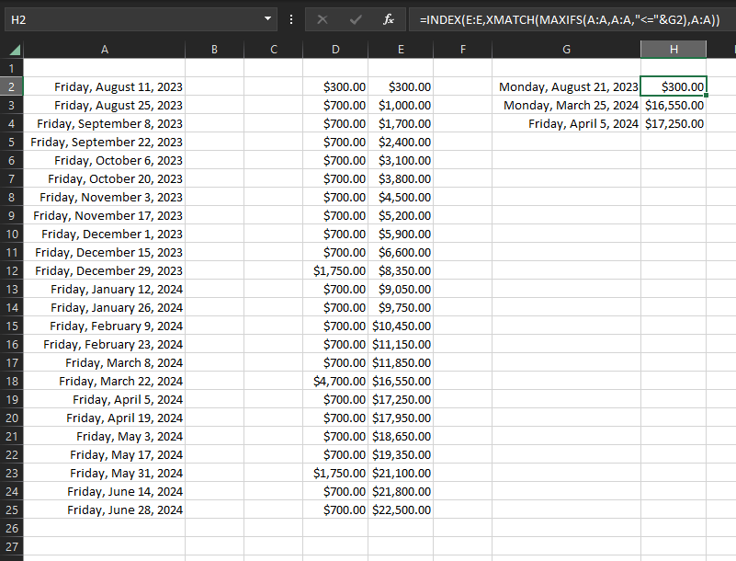Select column H header
This screenshot has width=736, height=561.
[674, 50]
